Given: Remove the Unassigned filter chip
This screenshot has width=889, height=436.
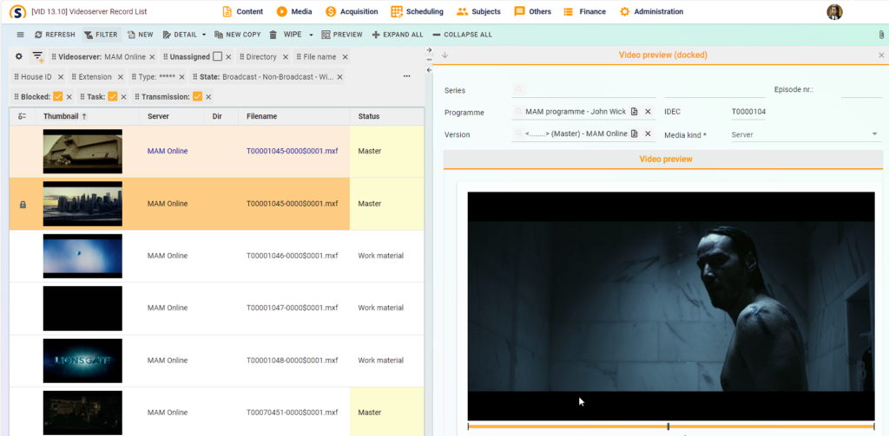Looking at the screenshot, I should pos(228,57).
